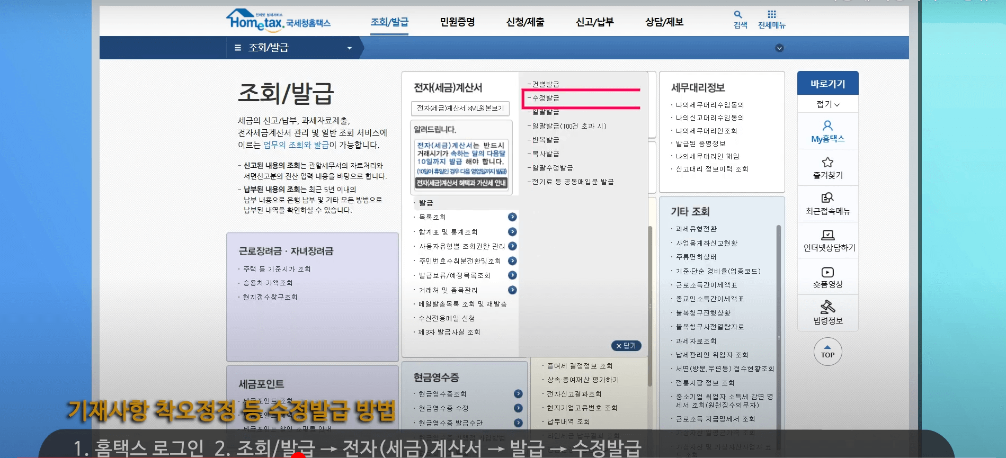Click the center panel vertical scrollbar

(x=650, y=306)
